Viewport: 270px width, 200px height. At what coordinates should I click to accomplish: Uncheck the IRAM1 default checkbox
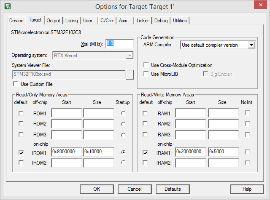pyautogui.click(x=145, y=153)
